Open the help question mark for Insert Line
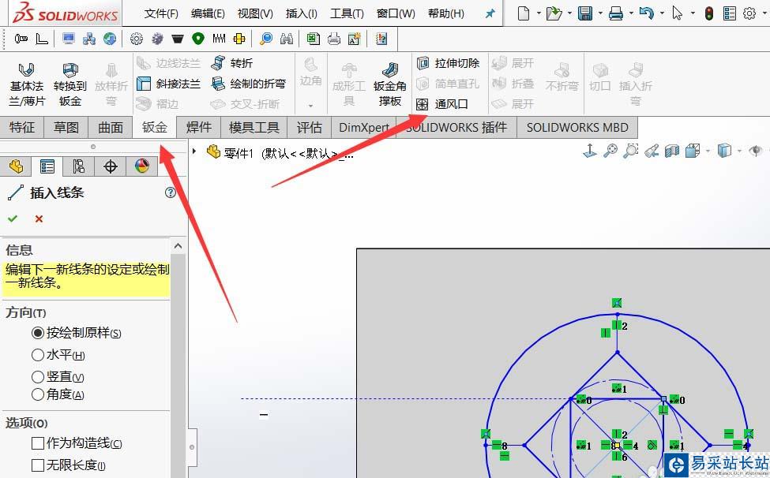This screenshot has height=478, width=770. coord(171,192)
